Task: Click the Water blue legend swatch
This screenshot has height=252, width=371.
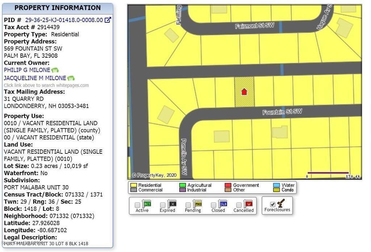Action: pos(276,185)
